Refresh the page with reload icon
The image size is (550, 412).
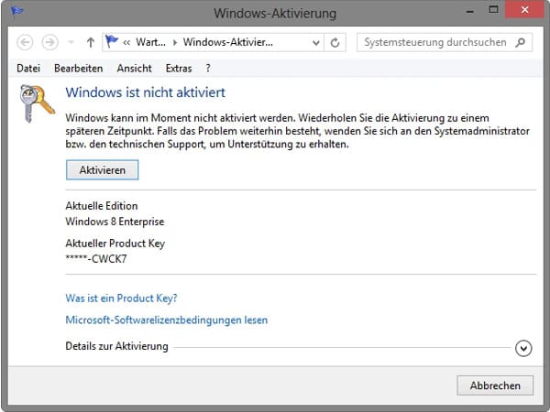pyautogui.click(x=335, y=43)
